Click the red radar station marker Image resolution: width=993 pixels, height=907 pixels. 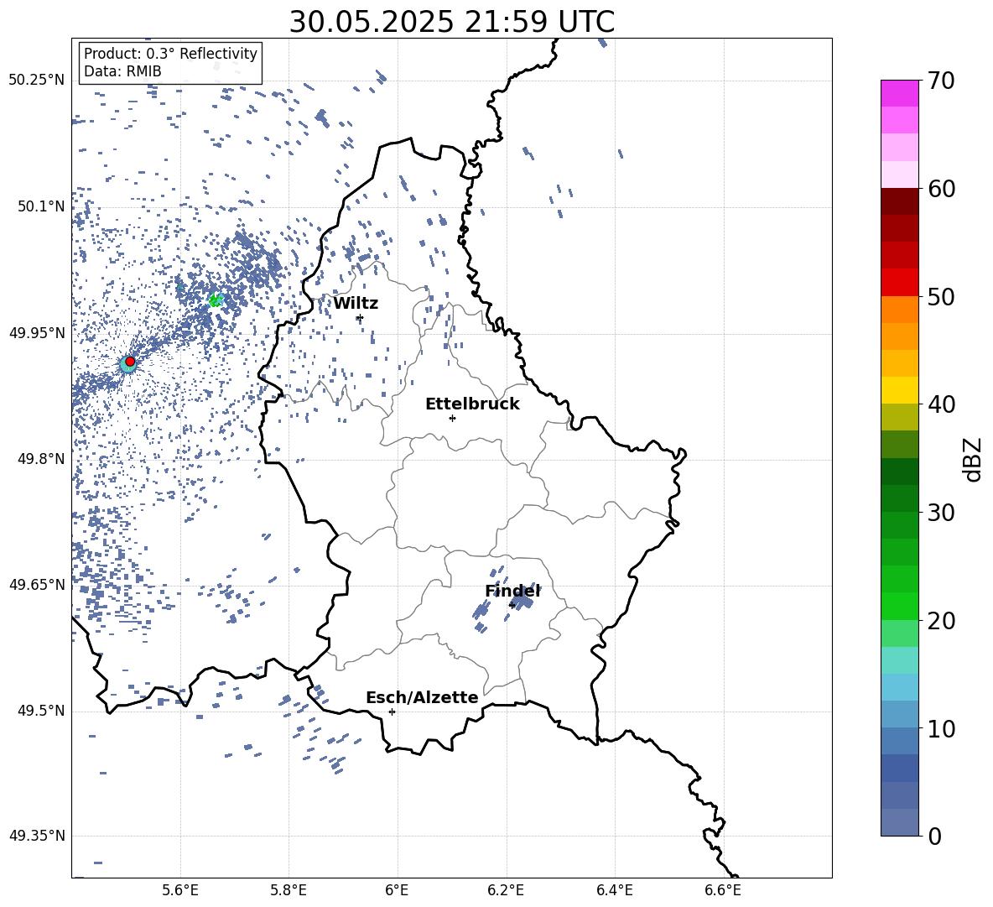click(130, 362)
